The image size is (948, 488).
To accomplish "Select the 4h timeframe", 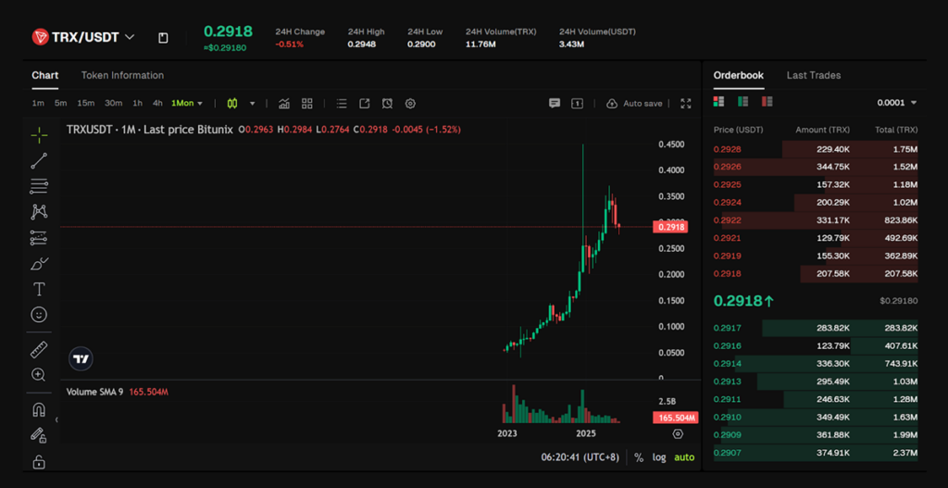I will coord(157,104).
